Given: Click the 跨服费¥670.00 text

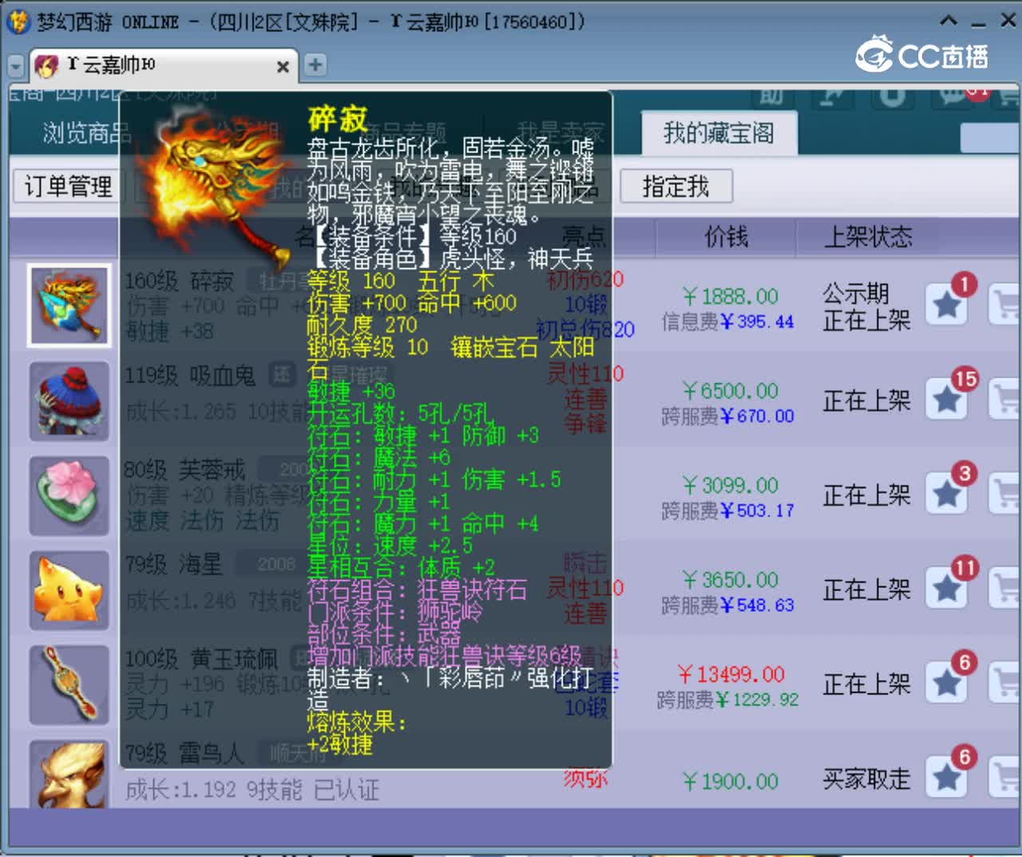Looking at the screenshot, I should pyautogui.click(x=727, y=416).
